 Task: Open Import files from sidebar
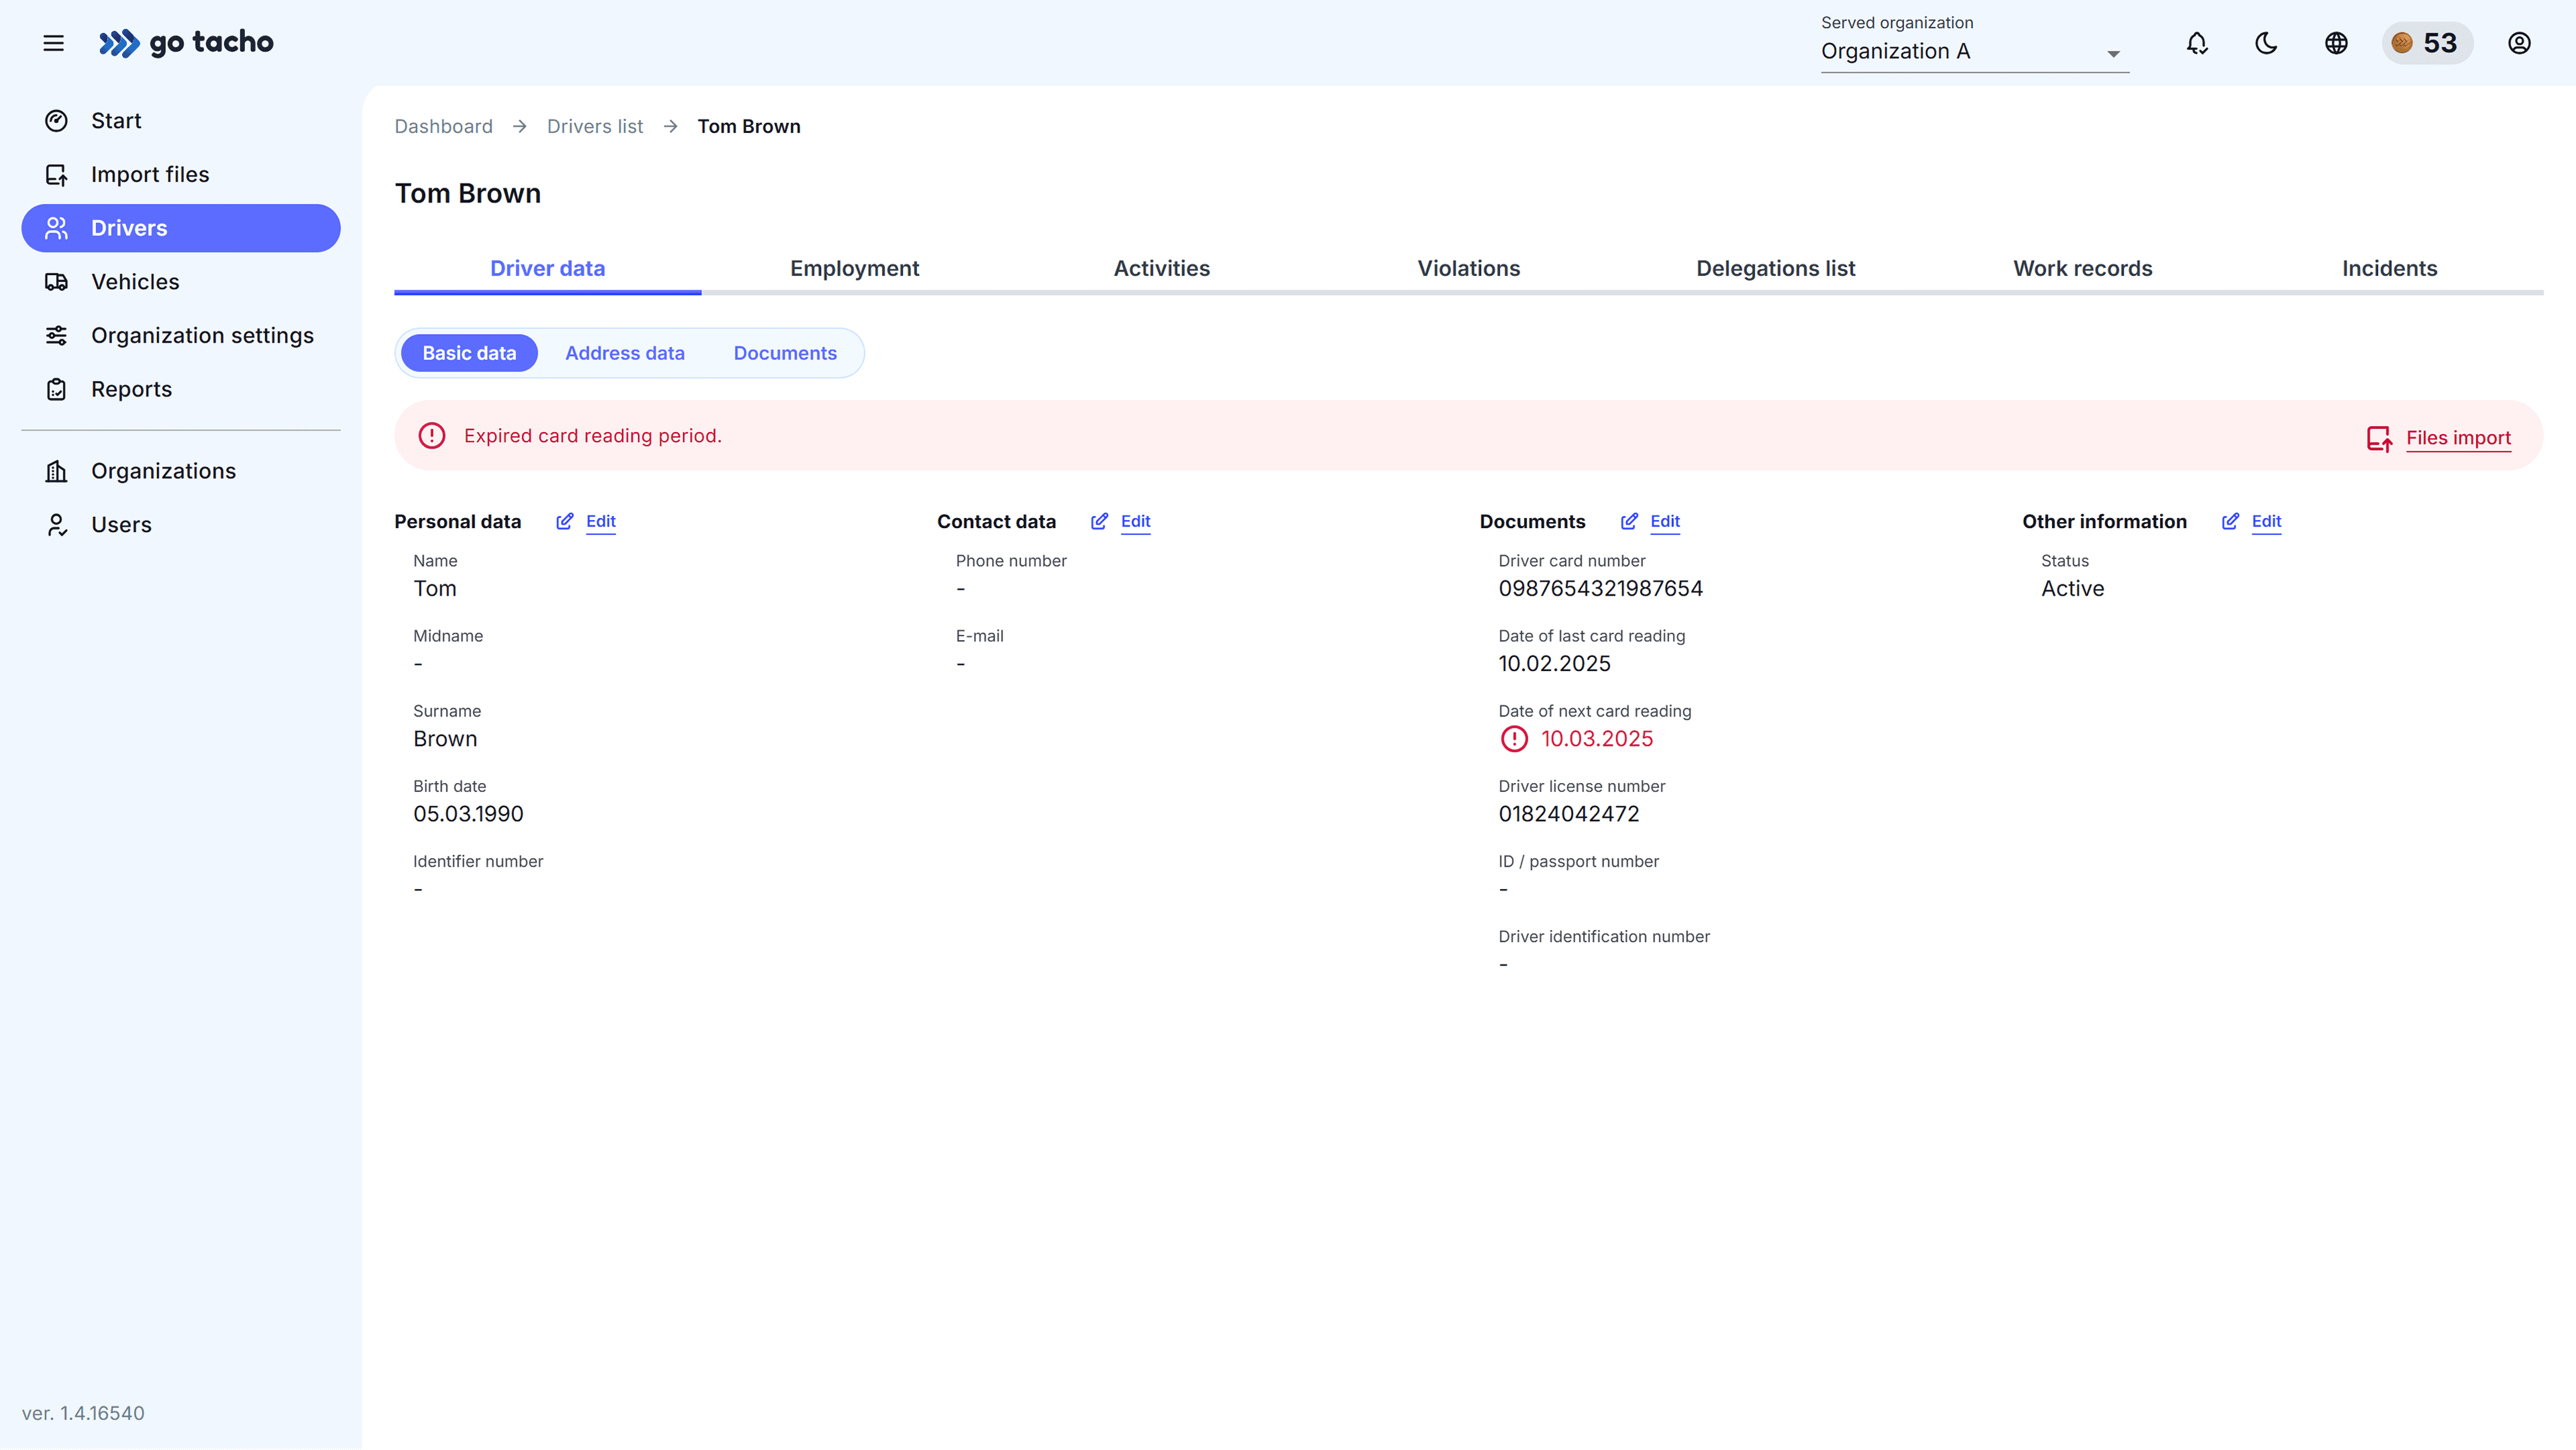click(x=150, y=173)
